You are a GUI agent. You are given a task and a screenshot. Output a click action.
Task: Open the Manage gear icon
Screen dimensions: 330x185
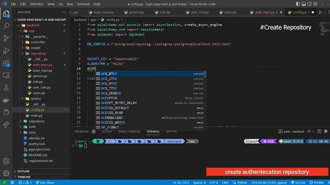point(6,173)
